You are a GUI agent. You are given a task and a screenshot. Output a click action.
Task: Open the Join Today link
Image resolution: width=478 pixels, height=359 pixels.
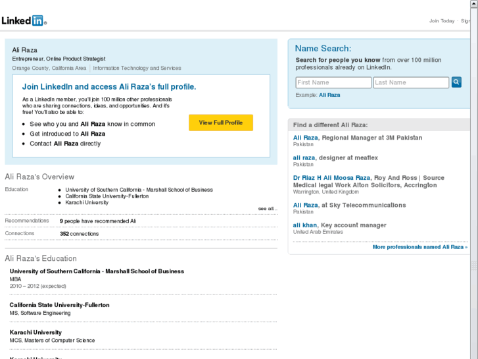tap(442, 21)
